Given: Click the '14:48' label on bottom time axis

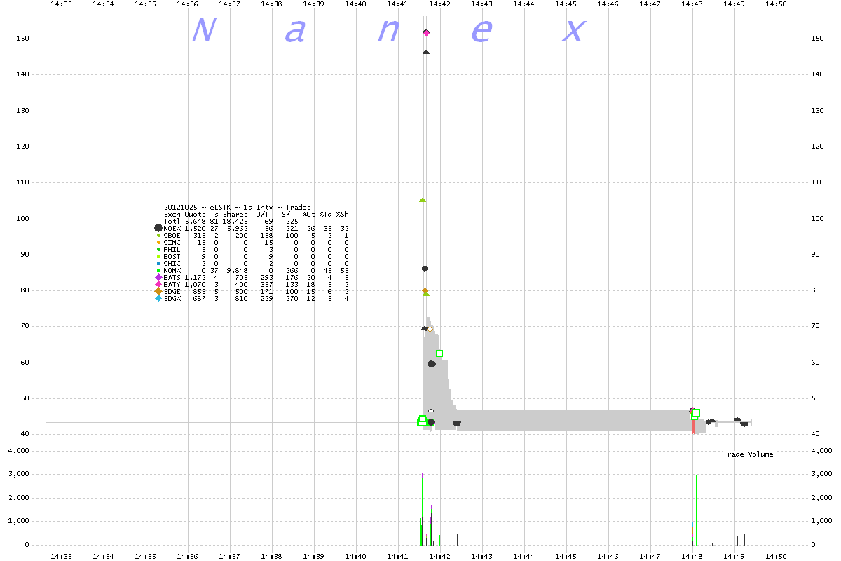Looking at the screenshot, I should tap(692, 555).
